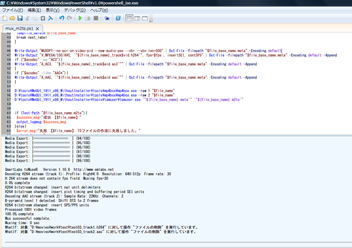The image size is (352, 248).
Task: Select the mux_m2ts.ps1 script tab
Action: click(x=19, y=28)
